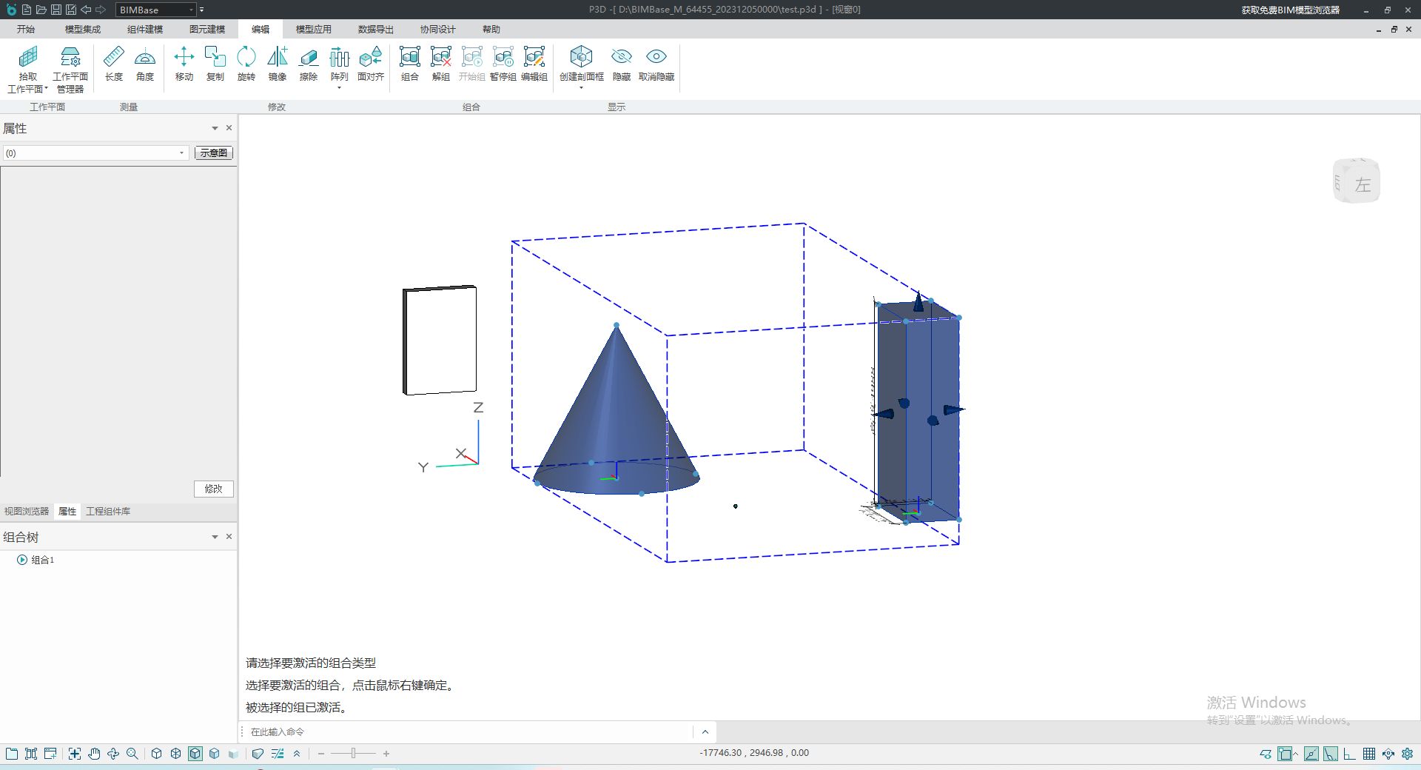Toggle the grid display in status bar
Screen dimensions: 1421x770
[x=1368, y=754]
